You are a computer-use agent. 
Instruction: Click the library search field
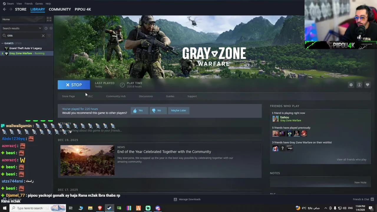pyautogui.click(x=23, y=36)
